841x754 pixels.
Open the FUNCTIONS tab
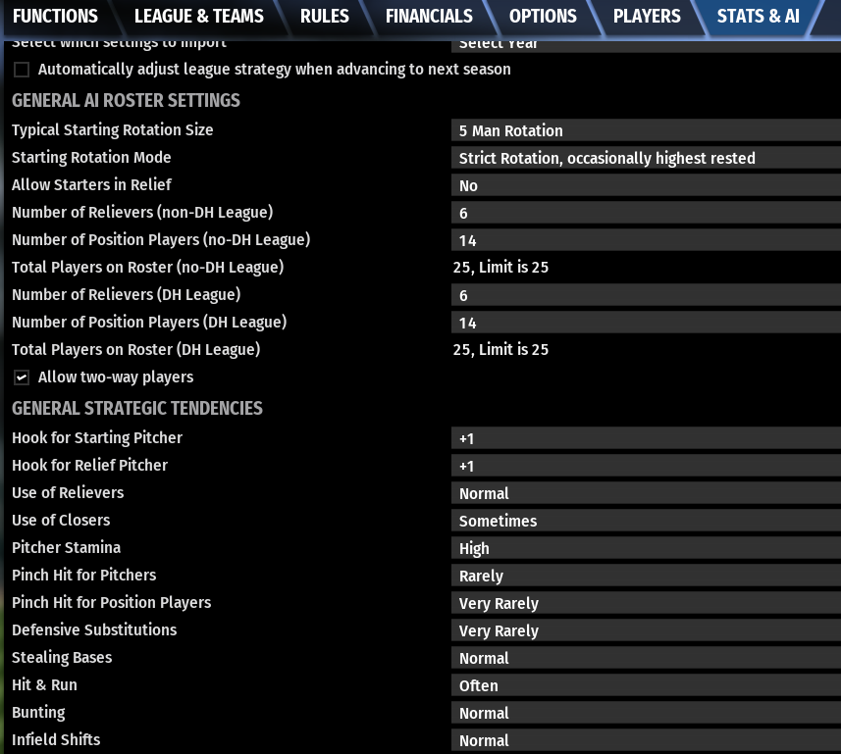click(x=55, y=17)
